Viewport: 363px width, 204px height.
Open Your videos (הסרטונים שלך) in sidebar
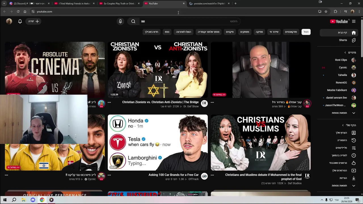(x=338, y=170)
